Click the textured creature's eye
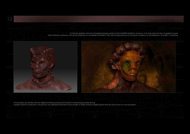The width and height of the screenshot is (190, 134). [127, 62]
